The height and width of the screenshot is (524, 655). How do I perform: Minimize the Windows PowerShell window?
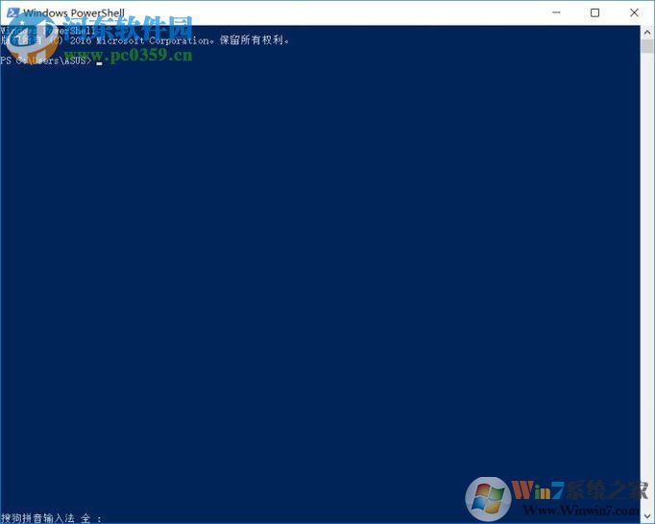[556, 12]
